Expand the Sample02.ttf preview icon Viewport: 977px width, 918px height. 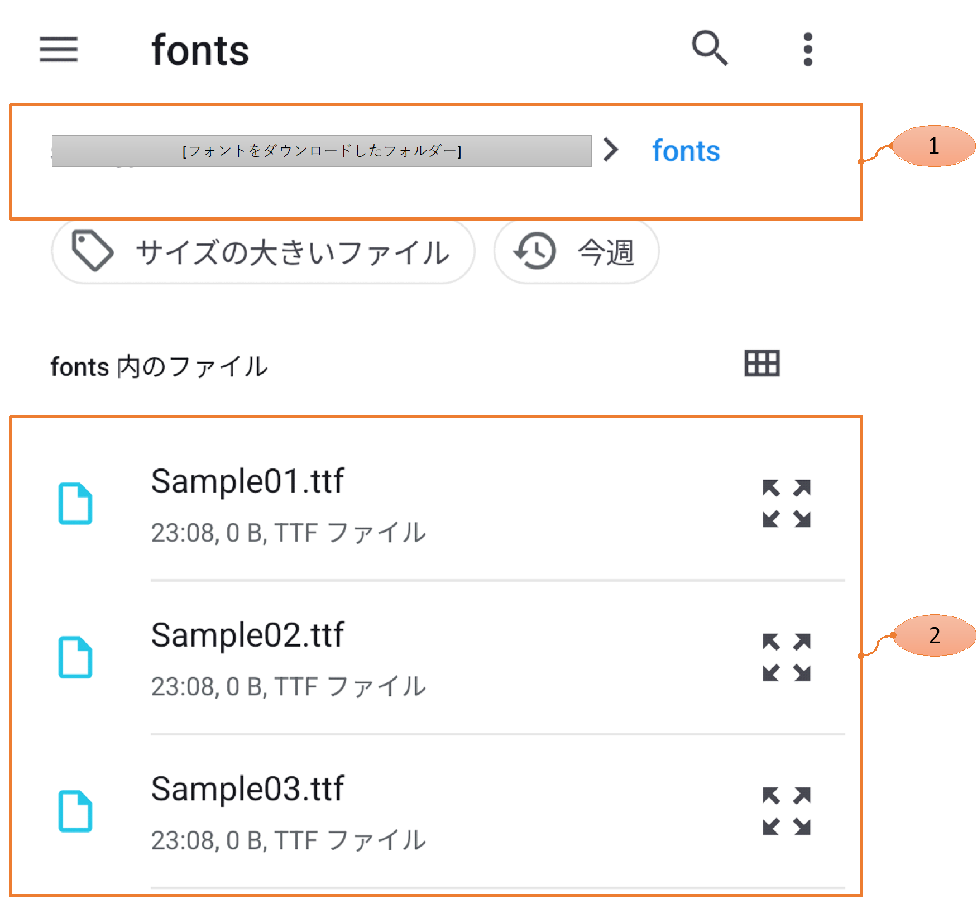pyautogui.click(x=786, y=657)
